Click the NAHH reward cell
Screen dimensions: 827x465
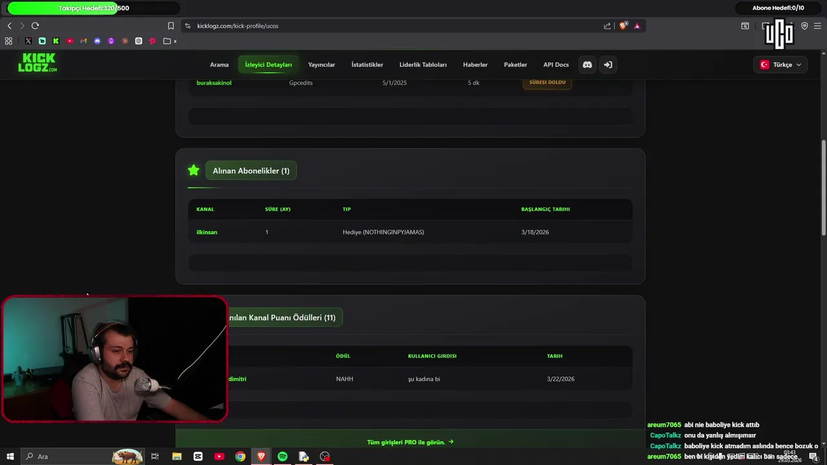pyautogui.click(x=344, y=379)
